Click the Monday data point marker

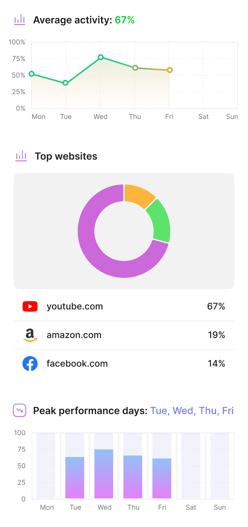(32, 74)
